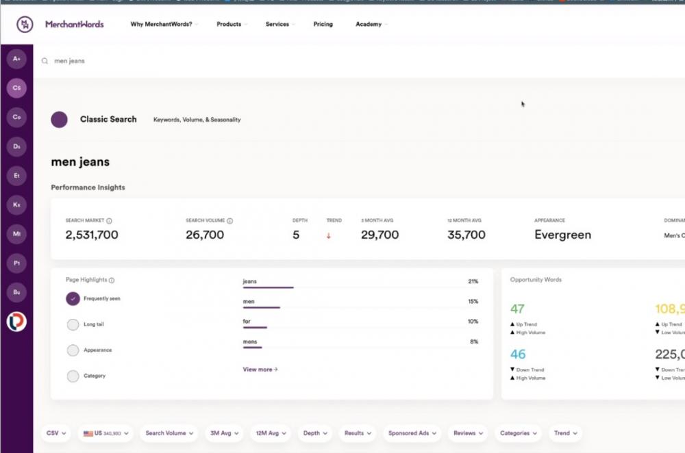
Task: Open the Why MerchantWords? menu
Action: click(164, 25)
